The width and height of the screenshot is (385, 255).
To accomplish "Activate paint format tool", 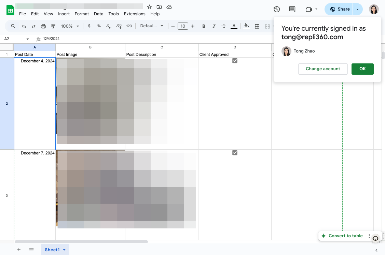I will (53, 26).
